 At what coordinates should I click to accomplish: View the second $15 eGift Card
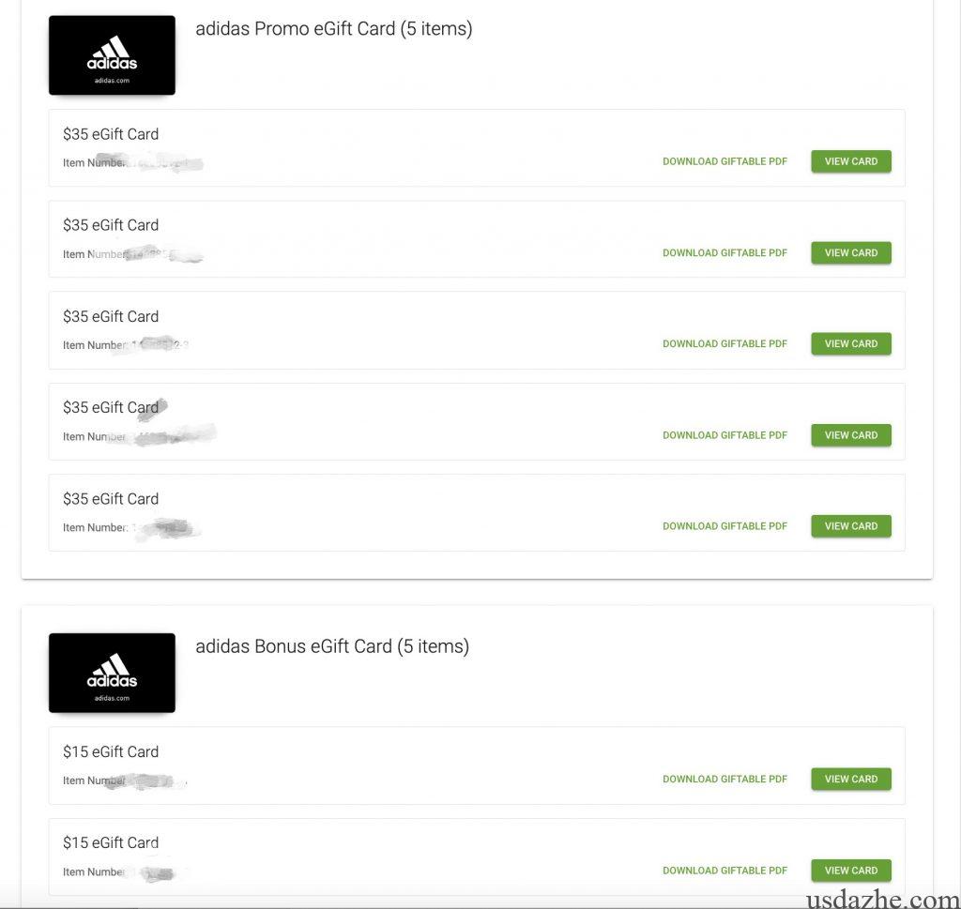tap(850, 871)
